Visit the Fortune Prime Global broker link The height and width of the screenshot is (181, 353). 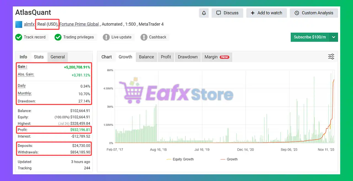(x=79, y=24)
